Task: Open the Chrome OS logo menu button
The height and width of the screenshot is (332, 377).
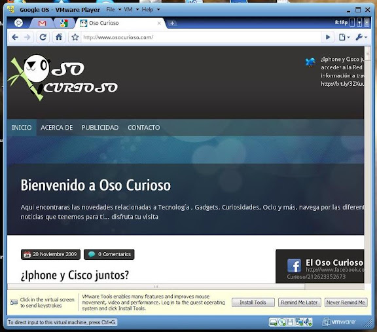Action: pos(18,23)
